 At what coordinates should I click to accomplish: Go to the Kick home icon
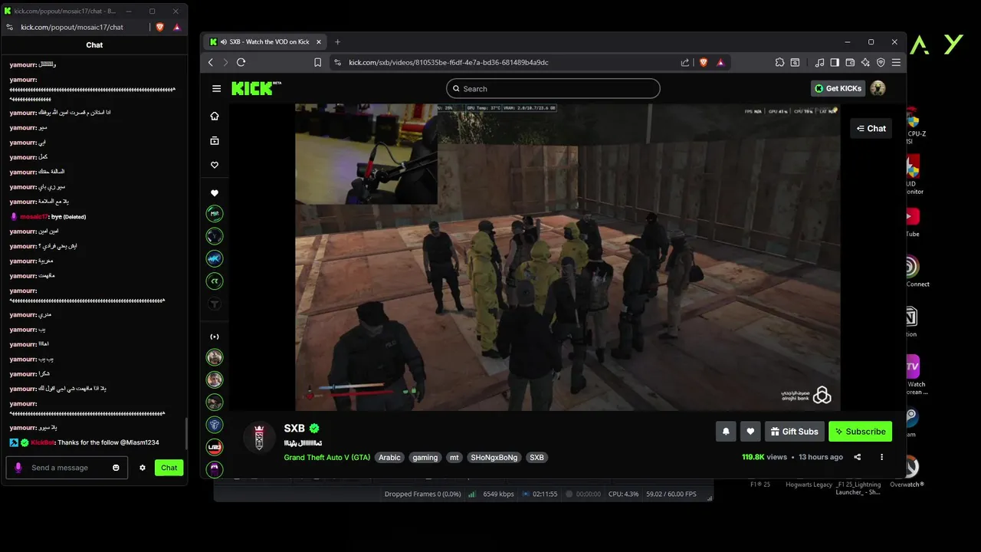[215, 116]
